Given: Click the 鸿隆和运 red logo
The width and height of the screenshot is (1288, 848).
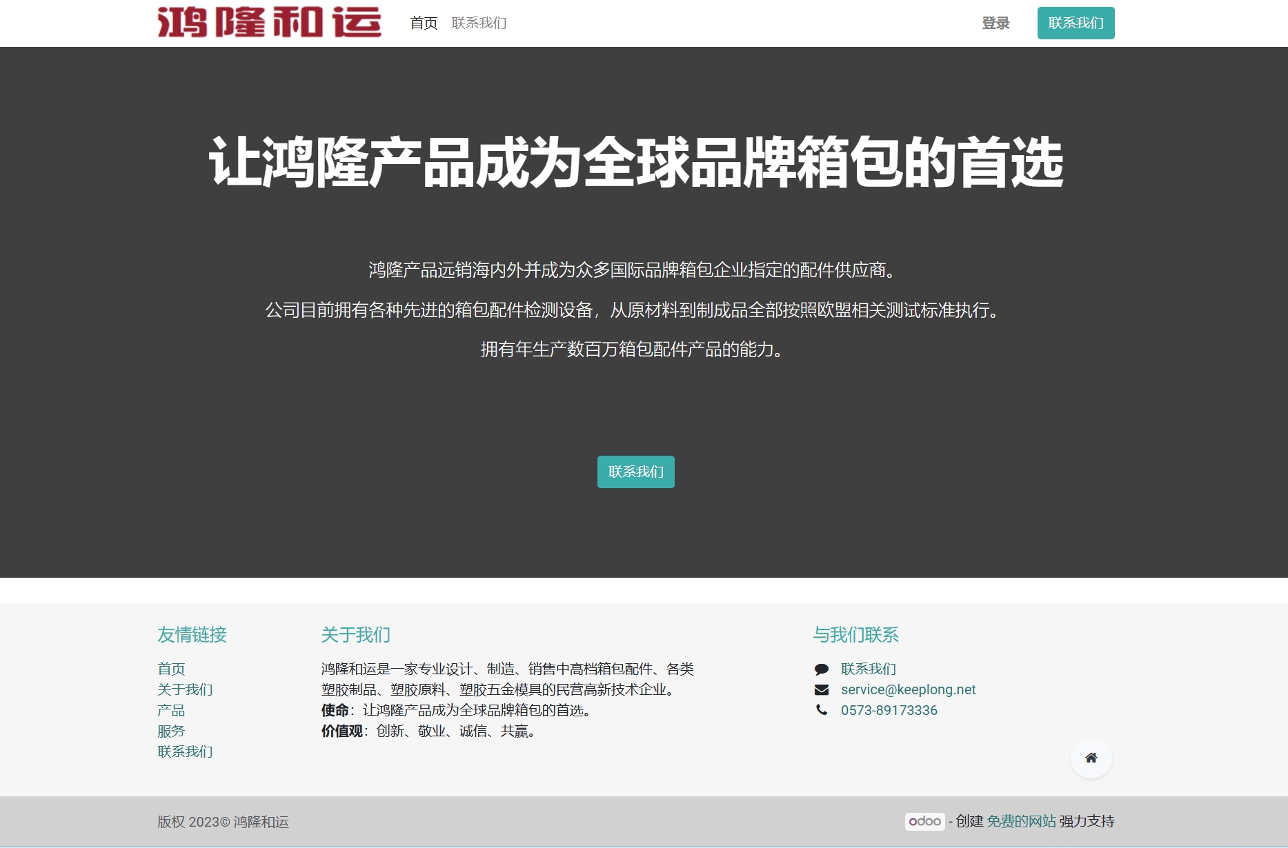Looking at the screenshot, I should (x=269, y=23).
